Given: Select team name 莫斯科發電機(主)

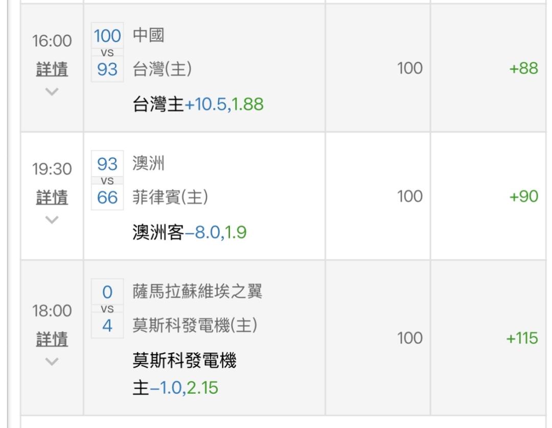Looking at the screenshot, I should click(x=195, y=325).
